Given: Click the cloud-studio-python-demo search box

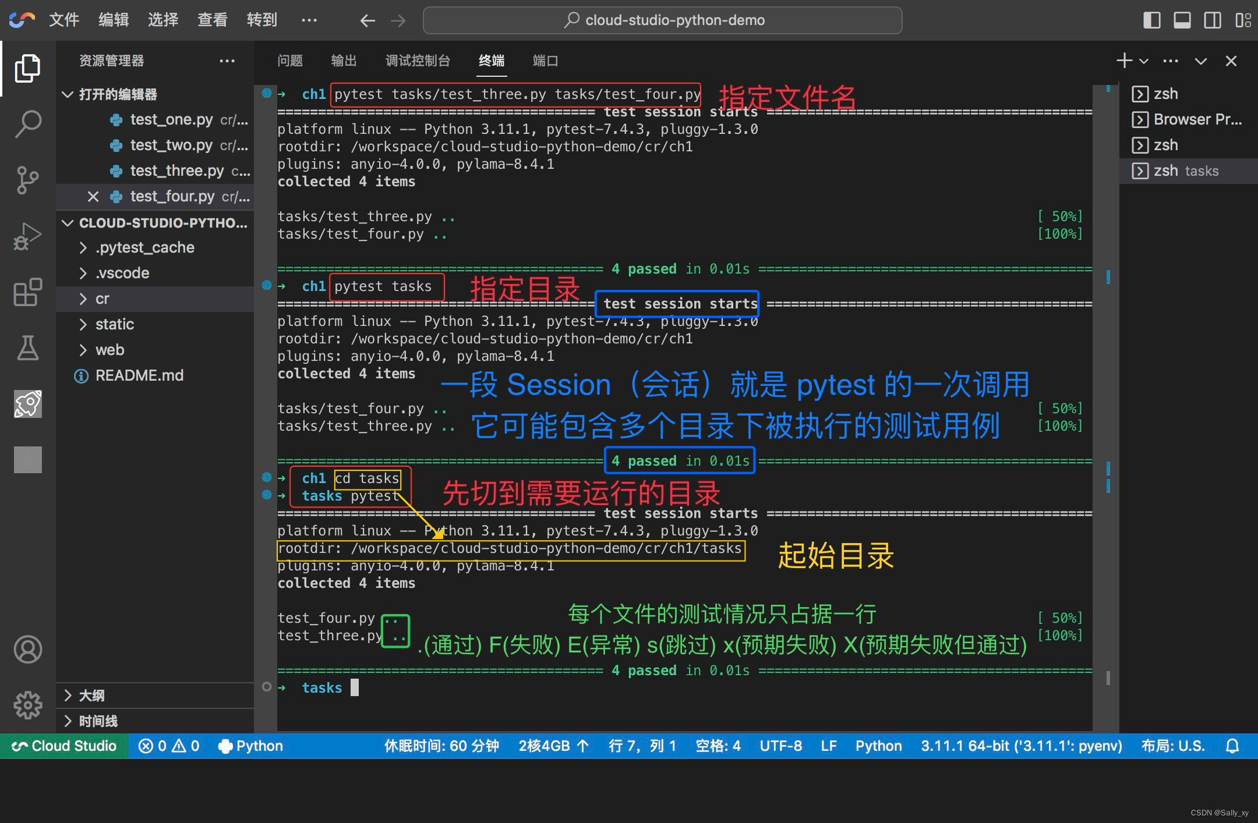Looking at the screenshot, I should pos(663,20).
